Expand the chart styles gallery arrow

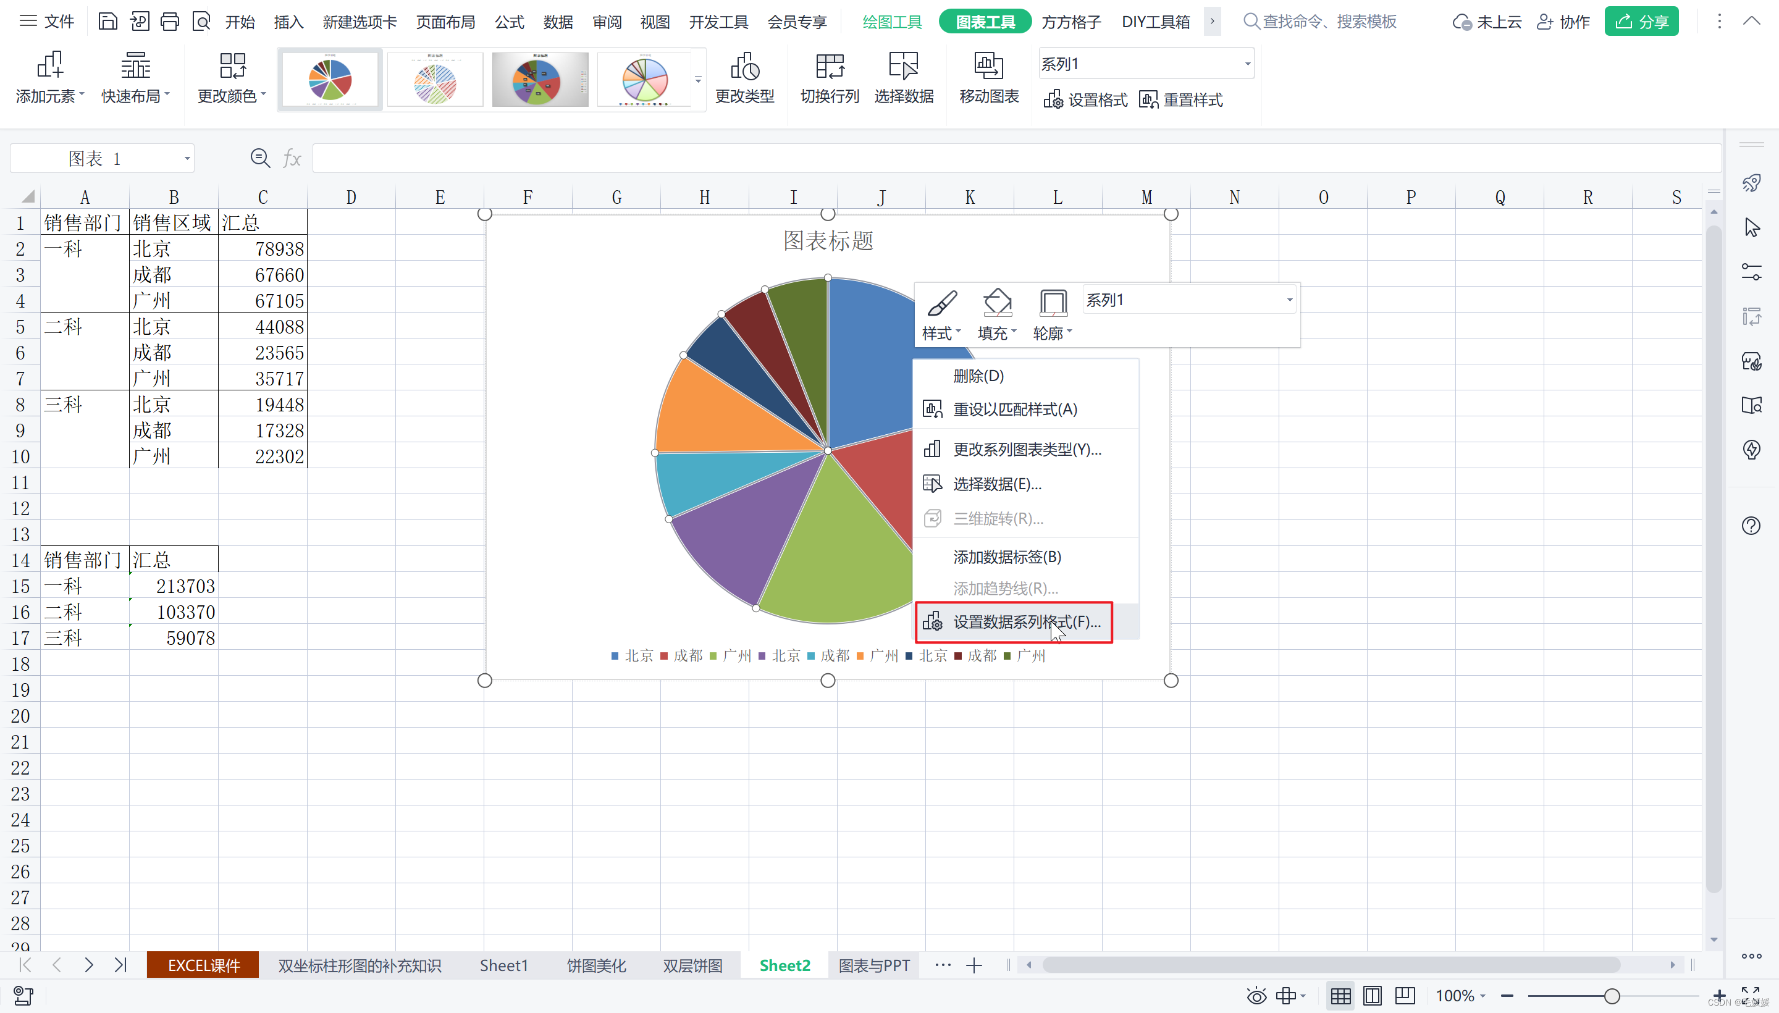698,80
